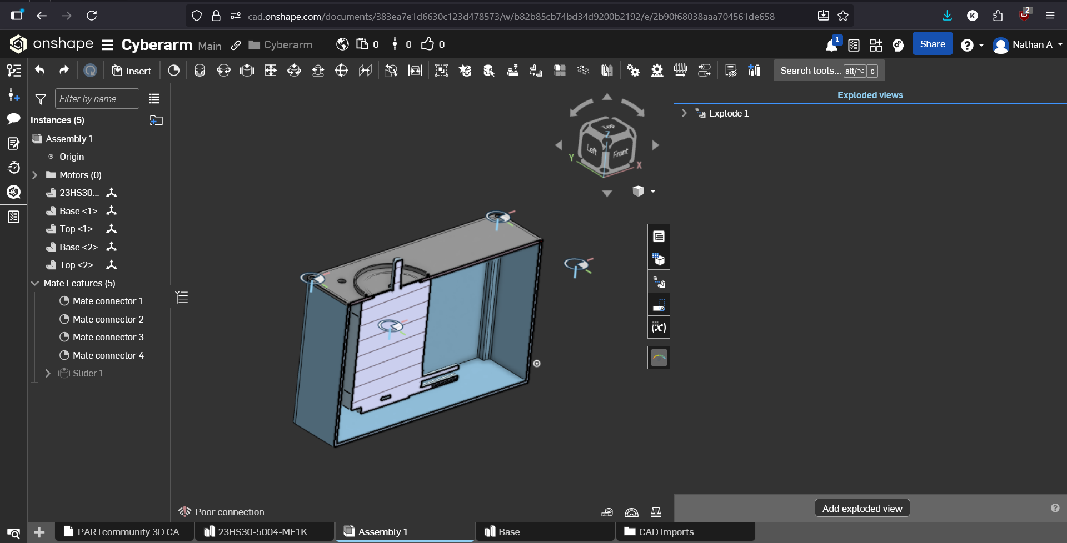Click the plus icon to add new tab
Image resolution: width=1067 pixels, height=543 pixels.
39,532
